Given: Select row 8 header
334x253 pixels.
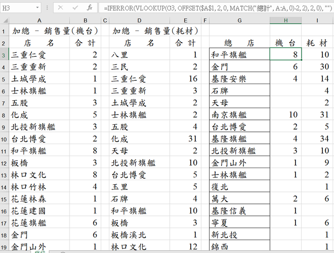Looking at the screenshot, I should click(4, 115).
